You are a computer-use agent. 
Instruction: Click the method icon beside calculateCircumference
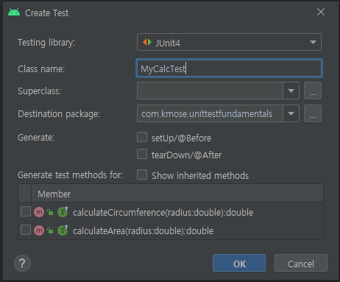coord(39,212)
